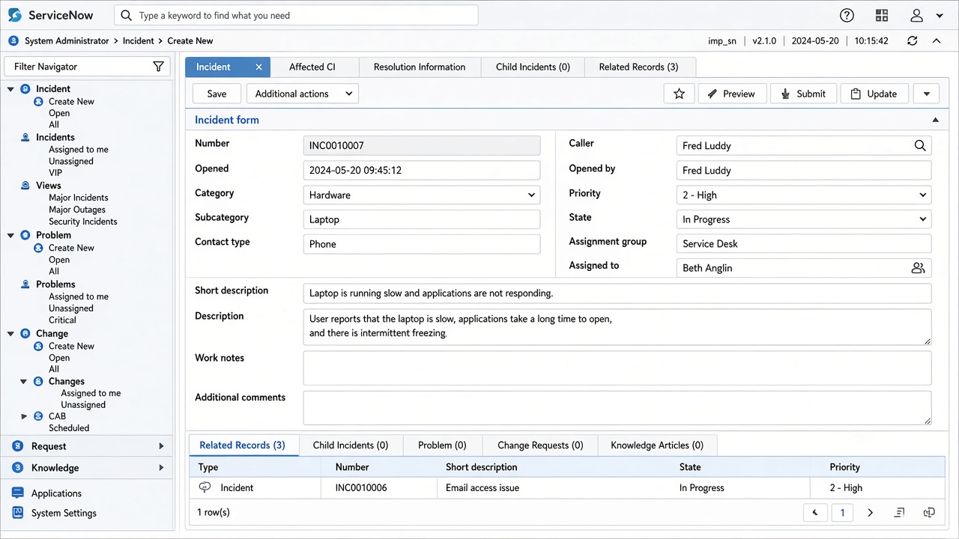Click the ServiceNow logo icon
This screenshot has height=539, width=959.
[15, 15]
